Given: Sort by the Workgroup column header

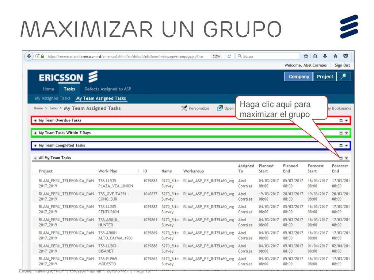Looking at the screenshot, I should click(194, 171).
